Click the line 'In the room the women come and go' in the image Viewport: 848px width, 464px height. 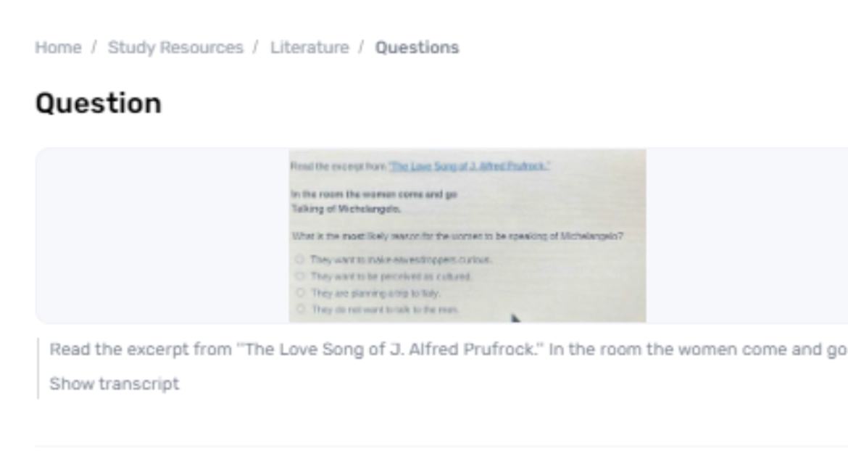(x=374, y=194)
